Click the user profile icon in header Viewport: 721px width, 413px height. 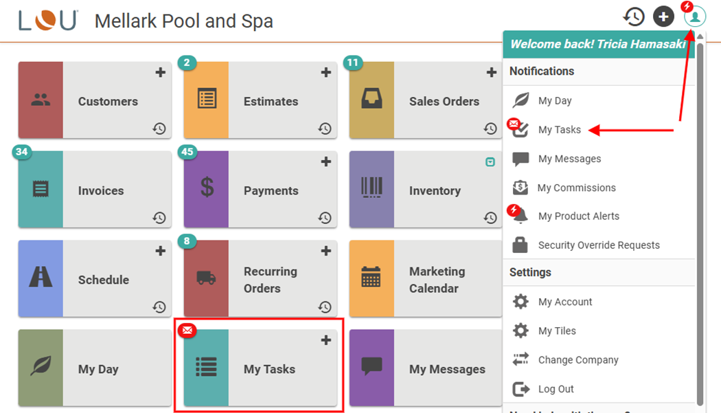[x=695, y=16]
